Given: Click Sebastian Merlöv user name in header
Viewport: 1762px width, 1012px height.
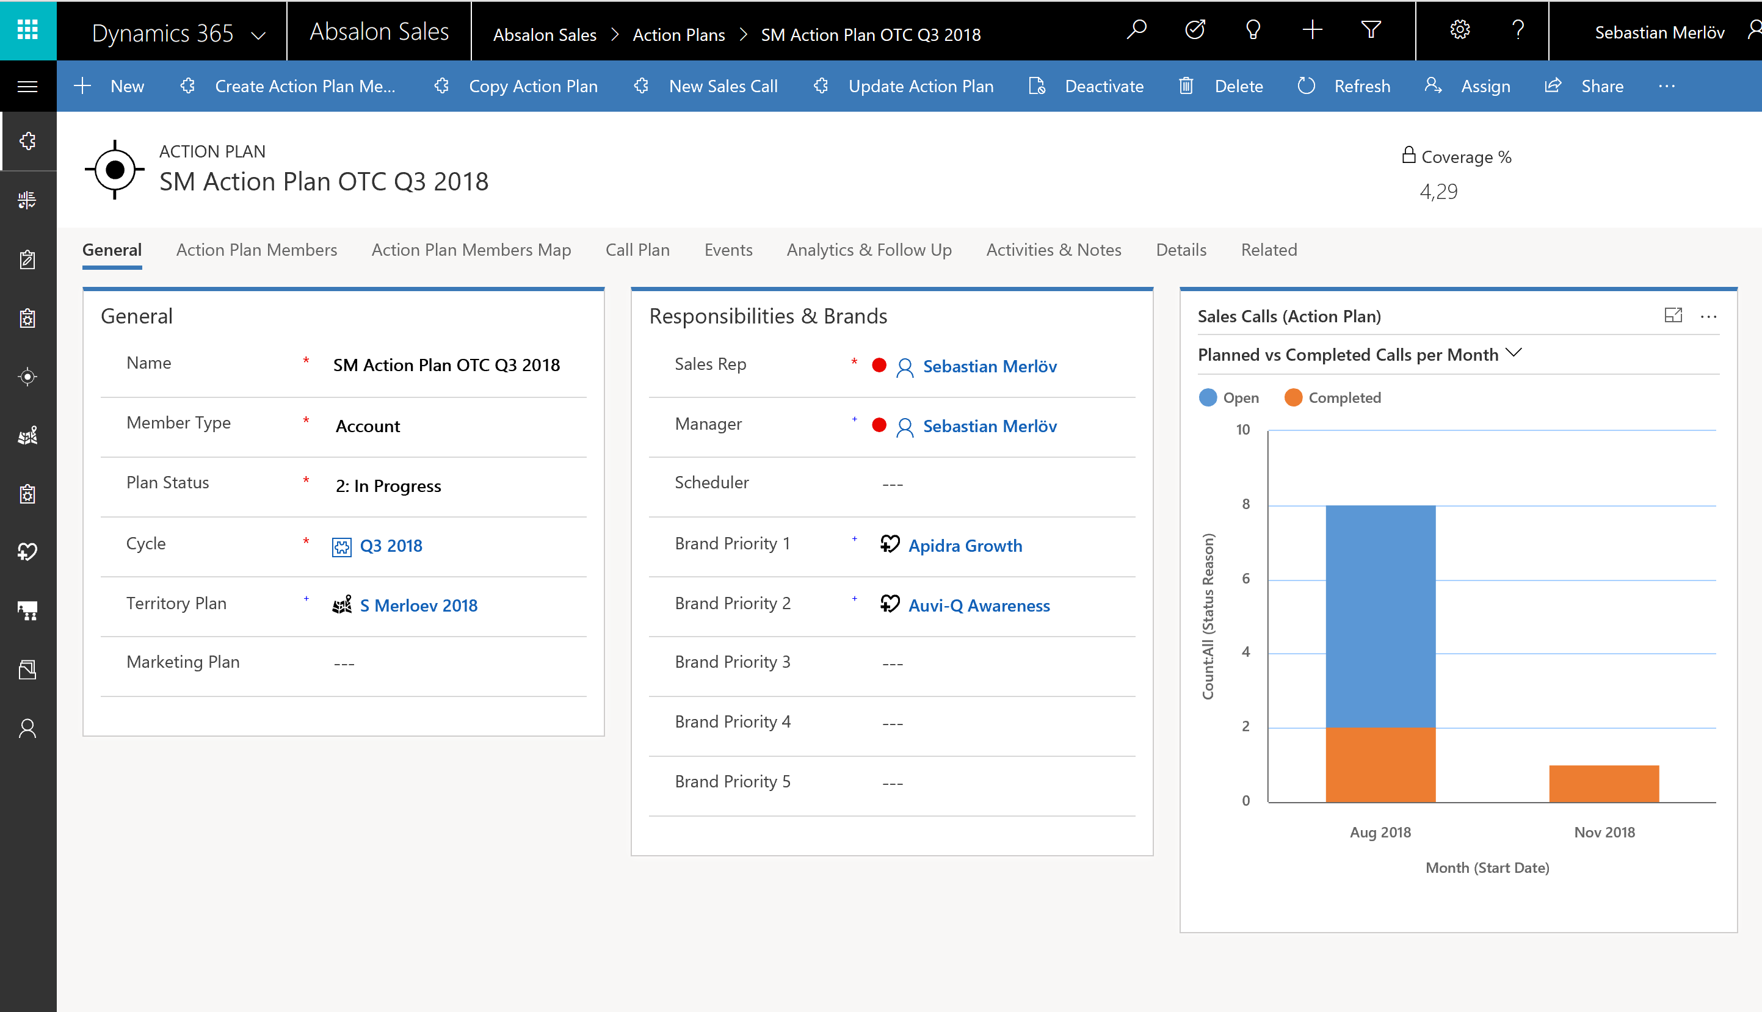Looking at the screenshot, I should click(x=1659, y=33).
